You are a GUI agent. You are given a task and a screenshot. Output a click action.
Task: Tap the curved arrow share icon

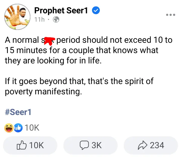(143, 145)
